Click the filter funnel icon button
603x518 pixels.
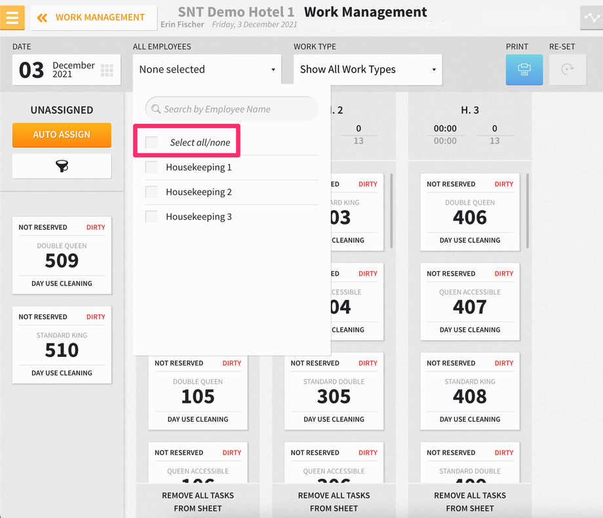pyautogui.click(x=62, y=166)
